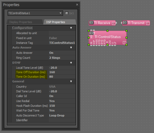Collapse the General section arrow
Viewport: 154px width, 133px height.
tap(71, 81)
